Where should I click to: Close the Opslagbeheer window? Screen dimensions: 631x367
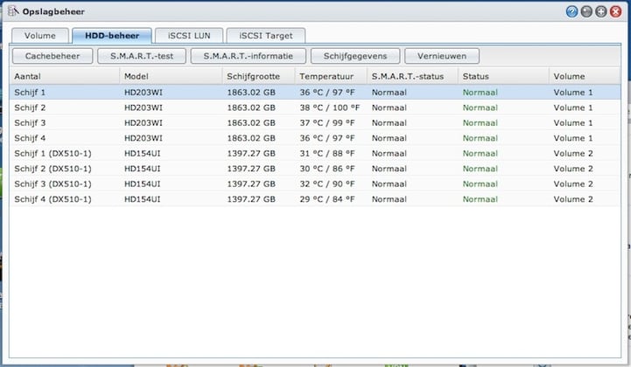(x=616, y=11)
